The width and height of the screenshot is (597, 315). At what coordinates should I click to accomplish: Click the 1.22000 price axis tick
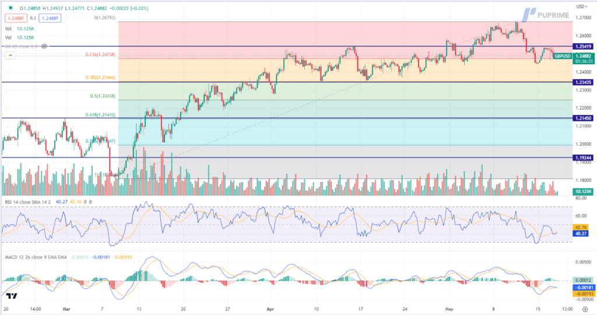point(583,108)
